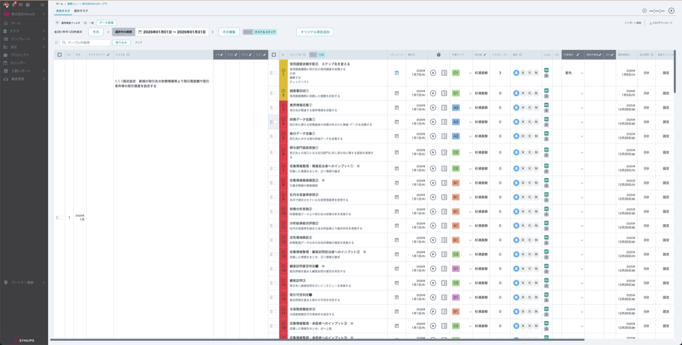Click the CSVダウンロード download icon
This screenshot has width=682, height=345.
coord(651,23)
